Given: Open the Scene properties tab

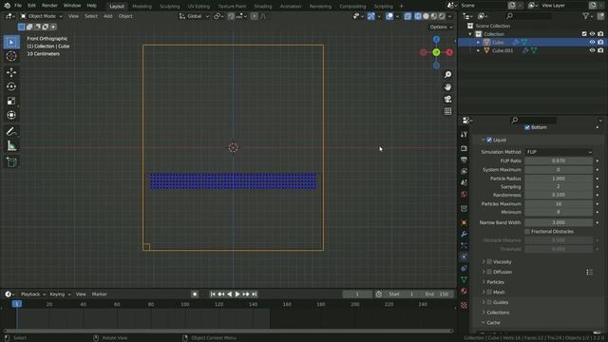Looking at the screenshot, I should 464,182.
